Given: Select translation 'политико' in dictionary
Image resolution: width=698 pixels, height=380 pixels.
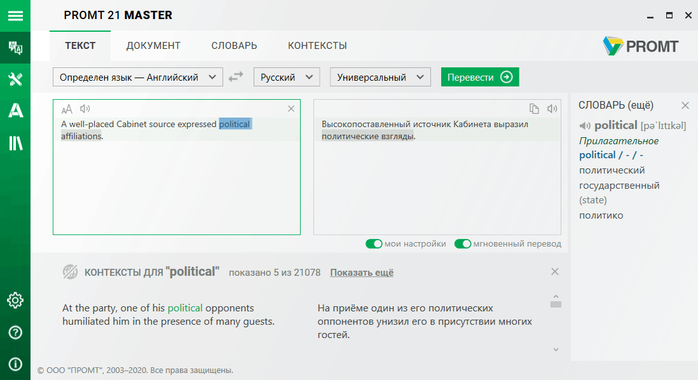Looking at the screenshot, I should tap(601, 215).
